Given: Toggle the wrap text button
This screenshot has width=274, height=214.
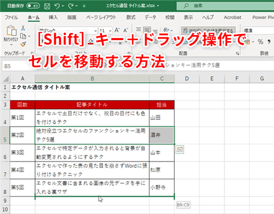Looking at the screenshot, I should 208,30.
